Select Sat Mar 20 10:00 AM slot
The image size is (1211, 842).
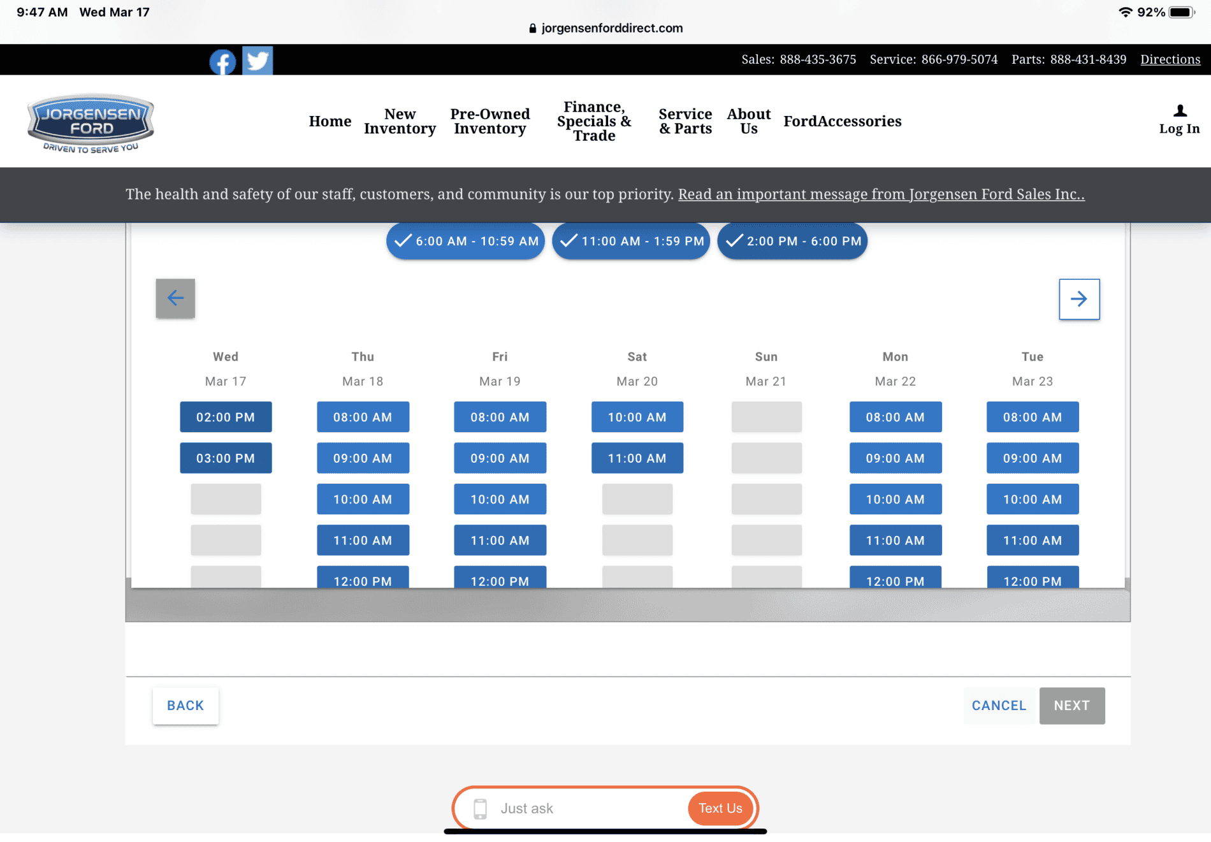[x=637, y=417]
